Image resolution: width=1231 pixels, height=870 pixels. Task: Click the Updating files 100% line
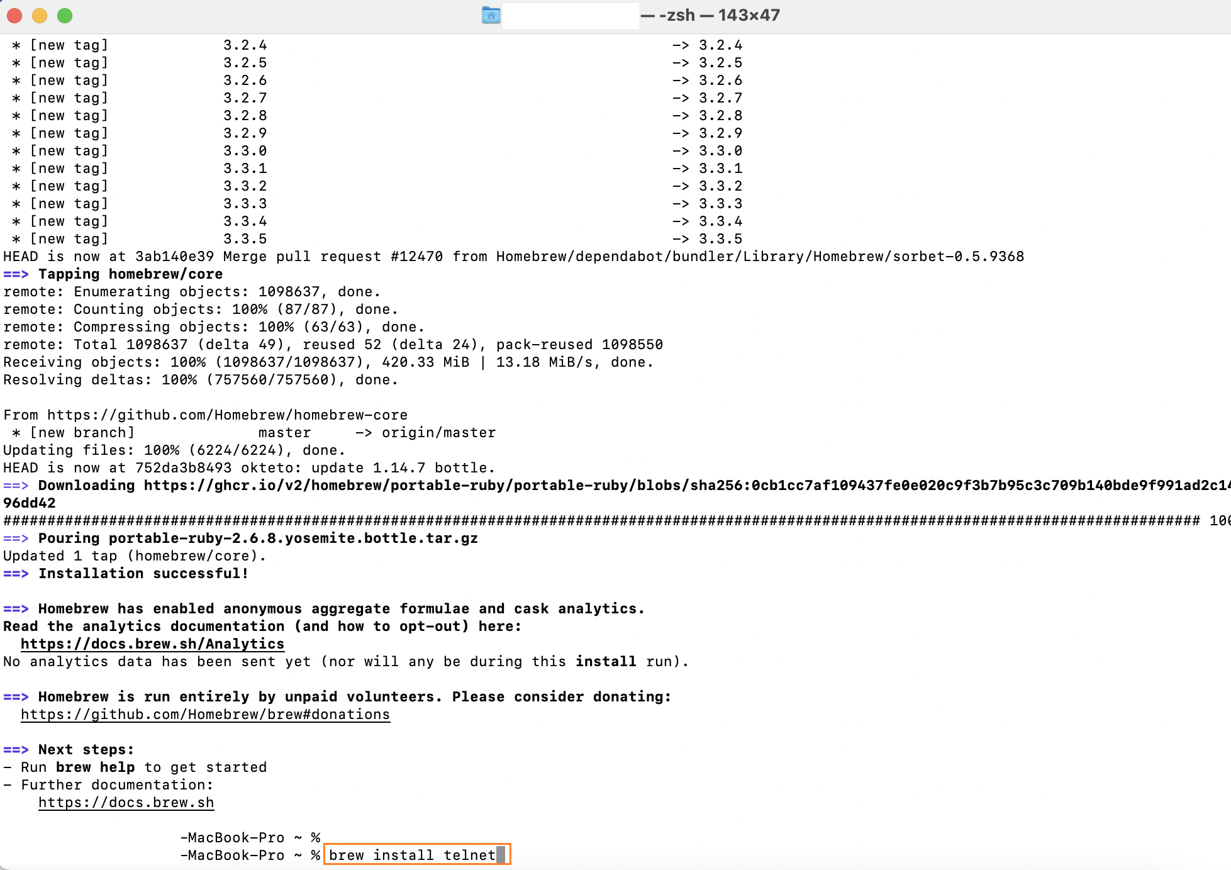(174, 450)
